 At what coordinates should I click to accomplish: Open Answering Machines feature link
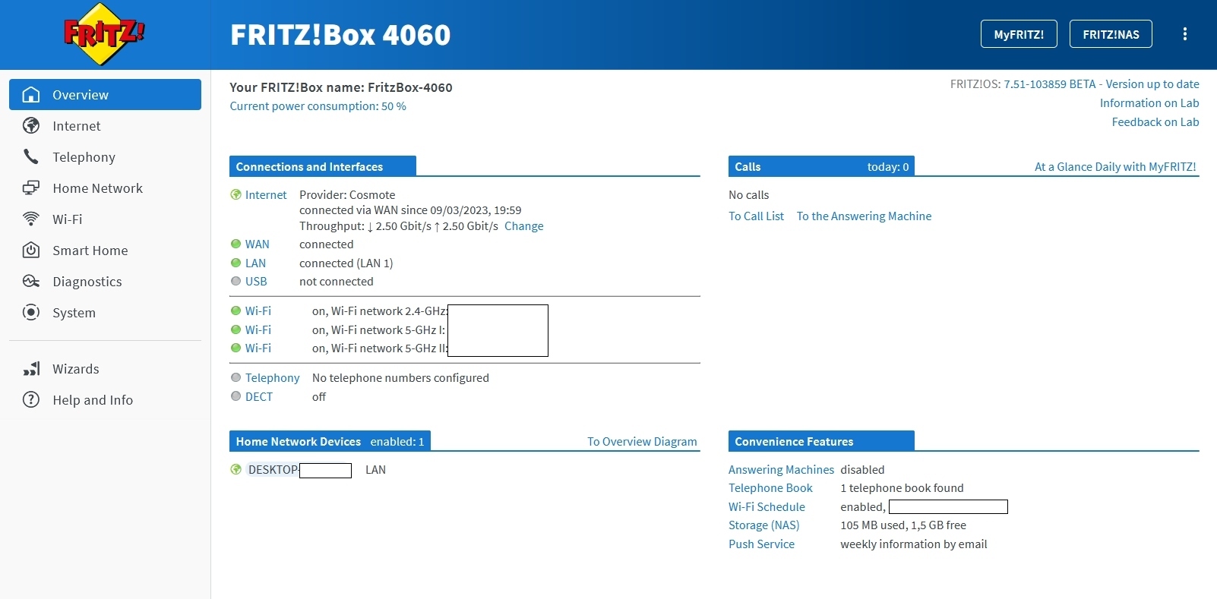[781, 470]
